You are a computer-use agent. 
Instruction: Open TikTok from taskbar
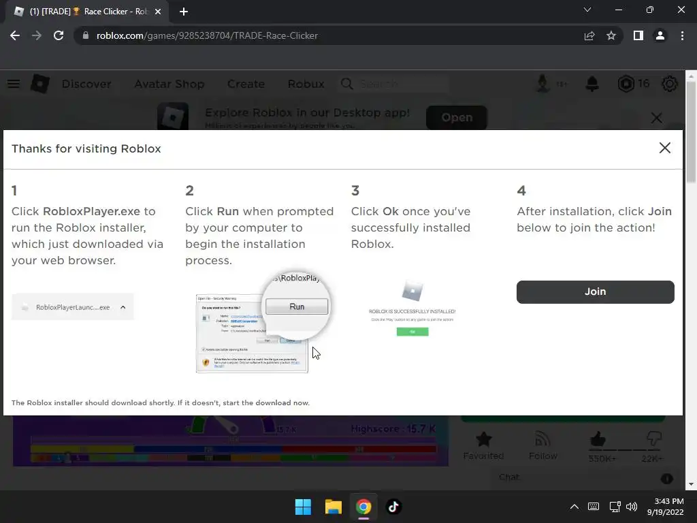[393, 507]
